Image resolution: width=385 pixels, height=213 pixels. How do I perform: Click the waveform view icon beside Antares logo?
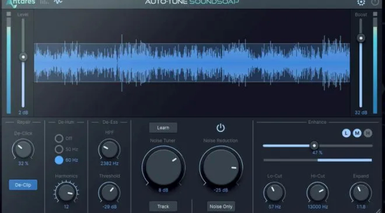point(58,2)
